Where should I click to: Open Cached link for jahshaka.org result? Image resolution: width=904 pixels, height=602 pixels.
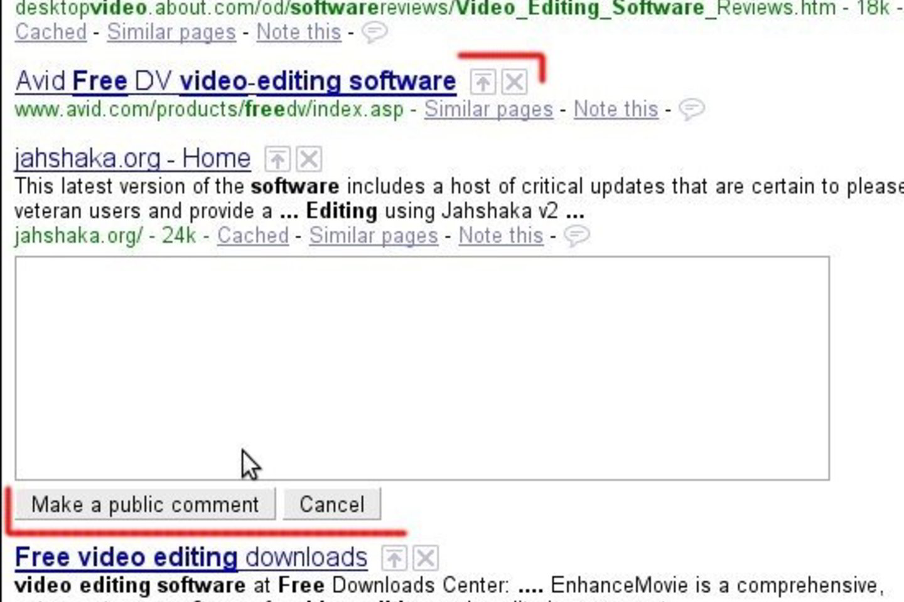[x=253, y=236]
